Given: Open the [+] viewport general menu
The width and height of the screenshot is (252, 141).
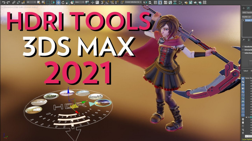Looking at the screenshot, I should tap(2, 7).
